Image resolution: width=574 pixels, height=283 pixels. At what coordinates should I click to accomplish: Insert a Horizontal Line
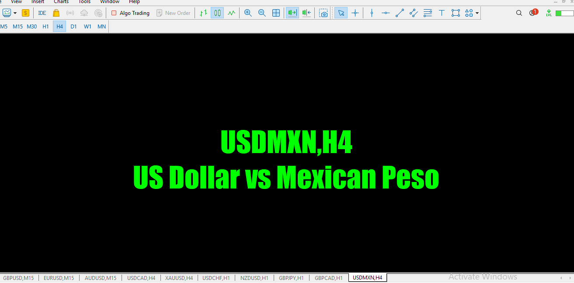coord(385,13)
